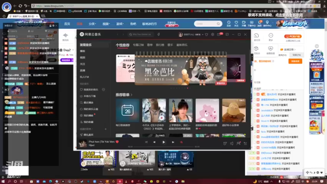Switch to 专属定制 tab
This screenshot has width=327, height=184.
pos(138,45)
